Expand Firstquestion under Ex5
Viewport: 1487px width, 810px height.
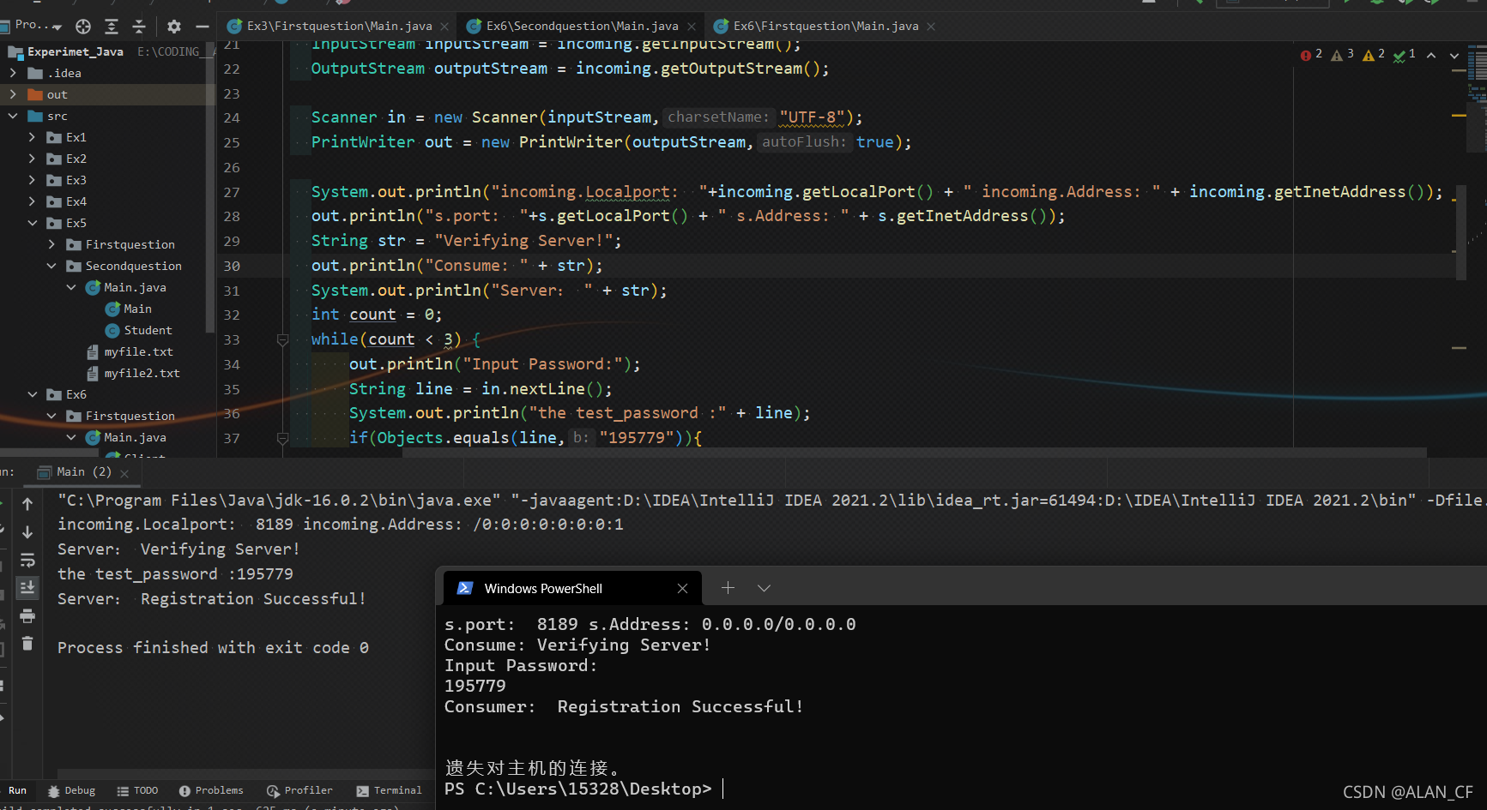[x=51, y=244]
